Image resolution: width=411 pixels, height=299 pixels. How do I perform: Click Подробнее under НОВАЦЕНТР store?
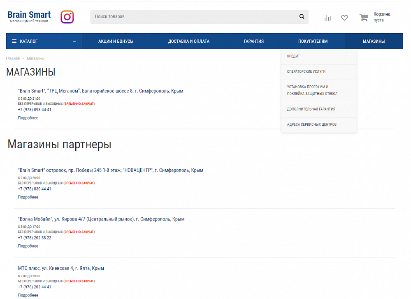pos(28,197)
